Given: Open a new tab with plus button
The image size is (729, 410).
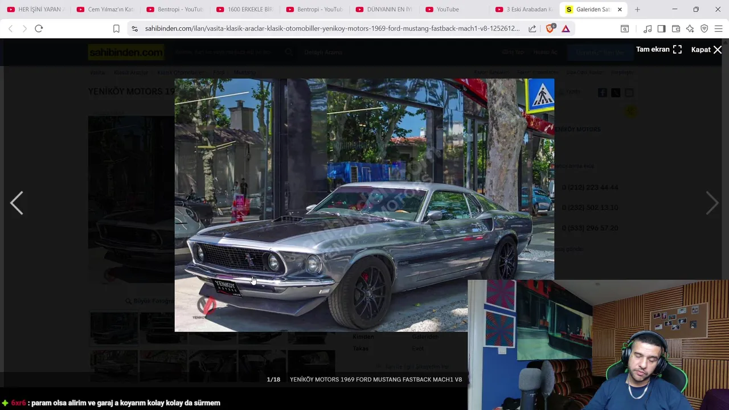Looking at the screenshot, I should (x=637, y=9).
